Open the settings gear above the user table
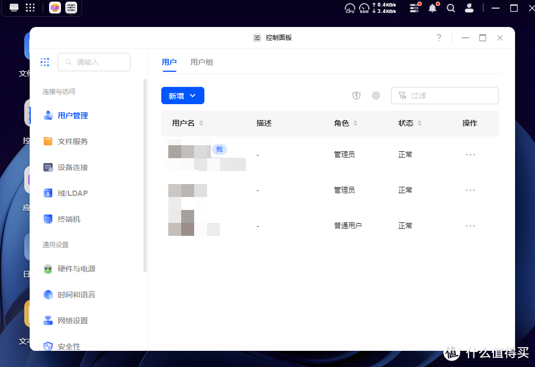Viewport: 535px width, 367px height. pyautogui.click(x=376, y=95)
